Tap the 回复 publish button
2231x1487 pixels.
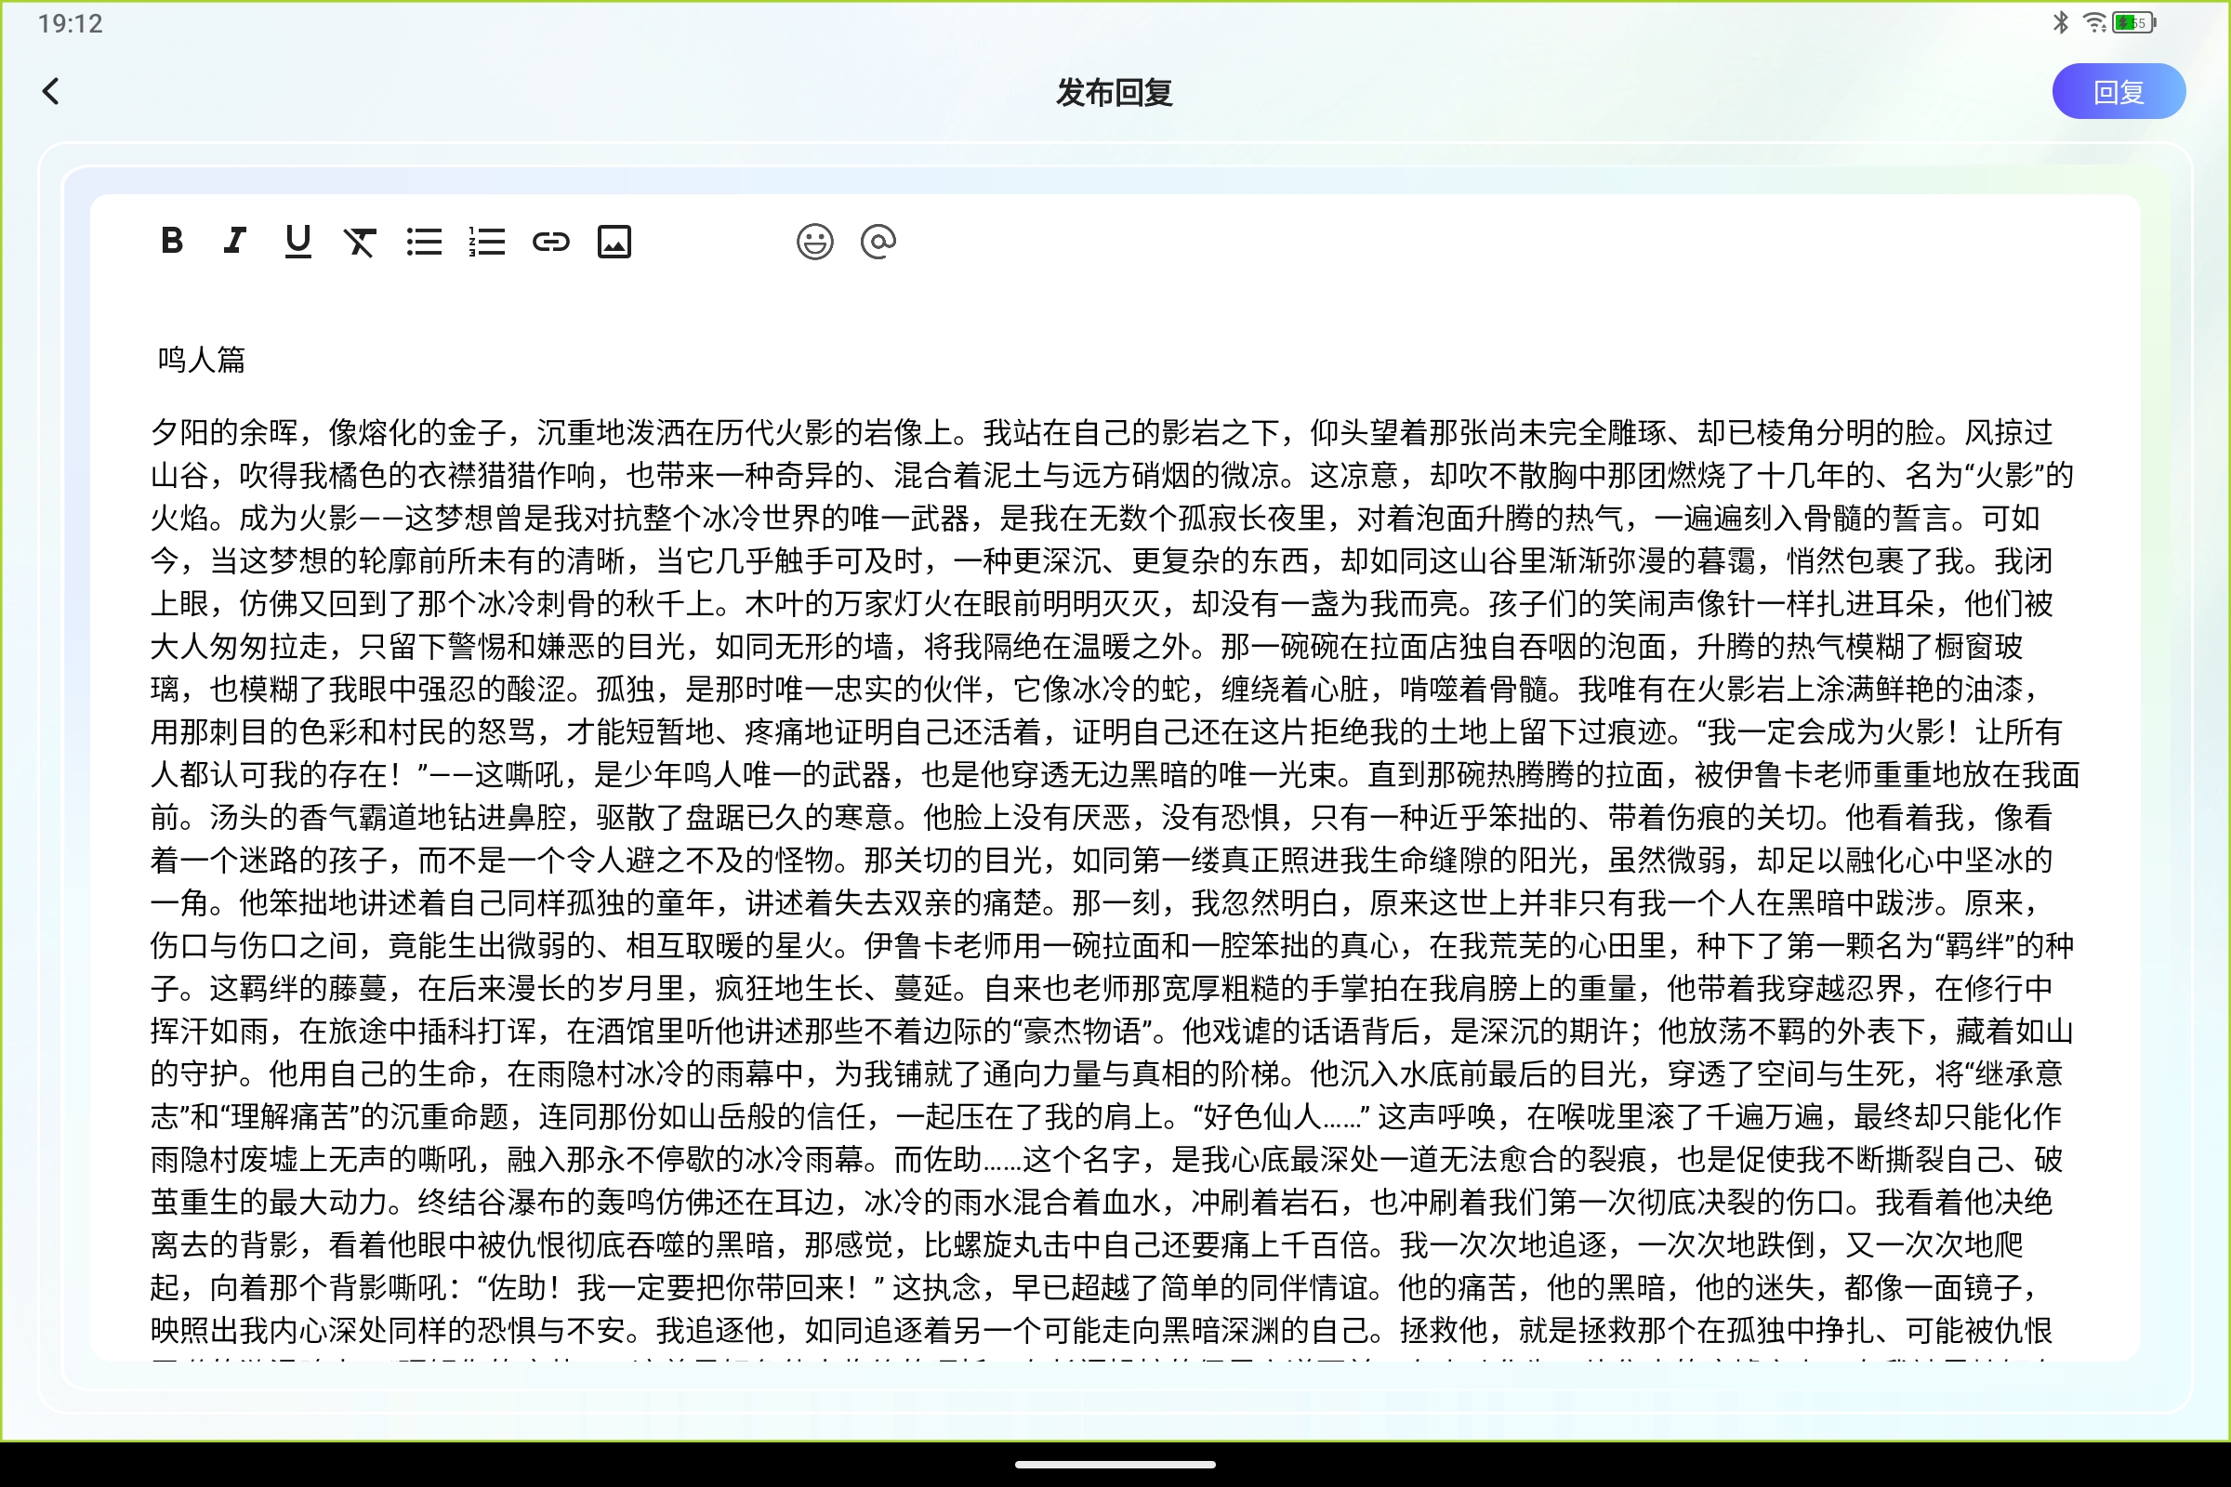[2119, 91]
